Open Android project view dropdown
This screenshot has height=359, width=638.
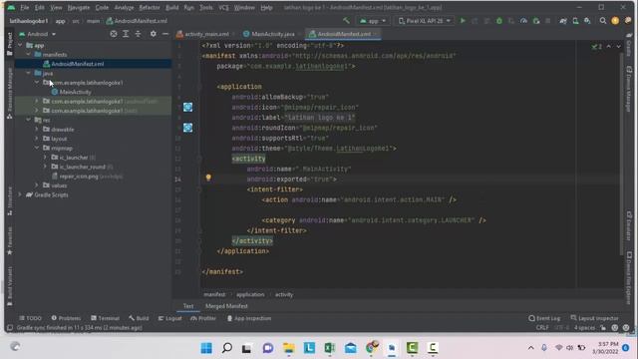(38, 34)
